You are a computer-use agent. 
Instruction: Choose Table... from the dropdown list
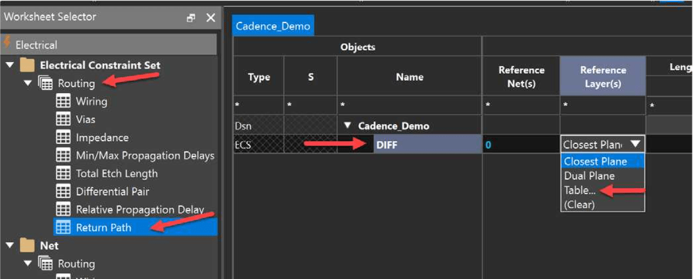(603, 190)
